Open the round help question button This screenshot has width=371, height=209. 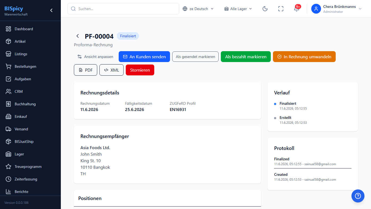click(358, 196)
